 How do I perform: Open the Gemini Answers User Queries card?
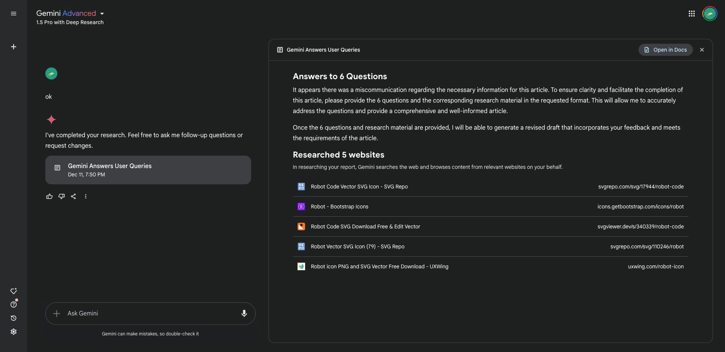pyautogui.click(x=148, y=170)
